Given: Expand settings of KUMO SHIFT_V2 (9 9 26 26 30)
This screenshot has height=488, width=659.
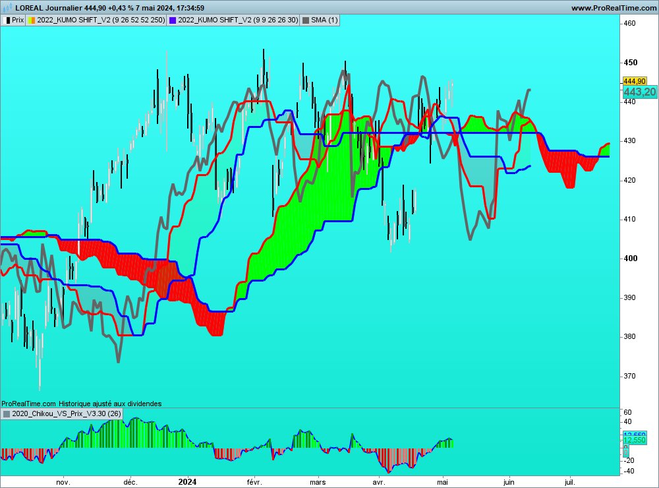Looking at the screenshot, I should click(237, 20).
